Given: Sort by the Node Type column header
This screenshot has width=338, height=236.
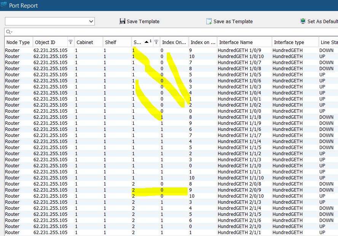Looking at the screenshot, I should (18, 42).
